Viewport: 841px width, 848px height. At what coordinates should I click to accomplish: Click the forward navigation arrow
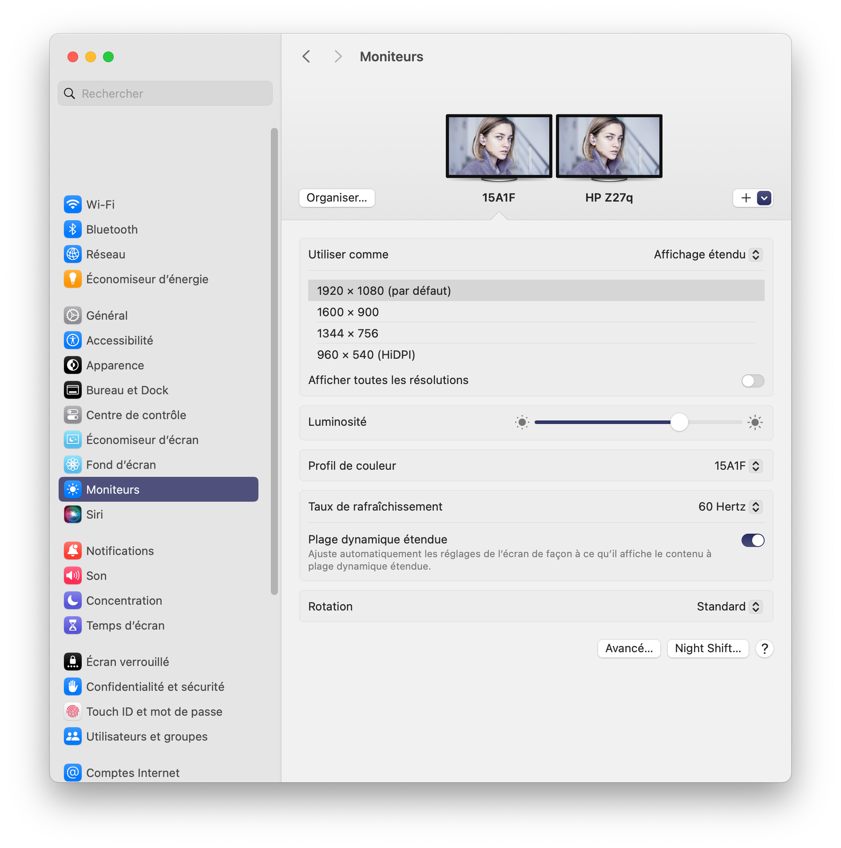pyautogui.click(x=338, y=56)
